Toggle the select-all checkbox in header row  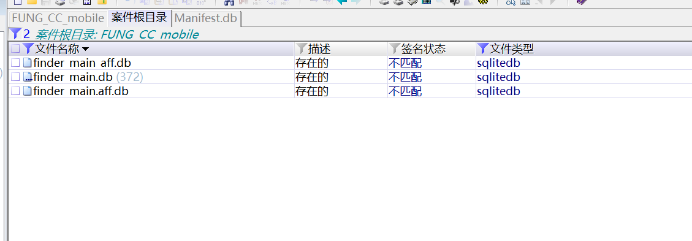click(x=15, y=48)
